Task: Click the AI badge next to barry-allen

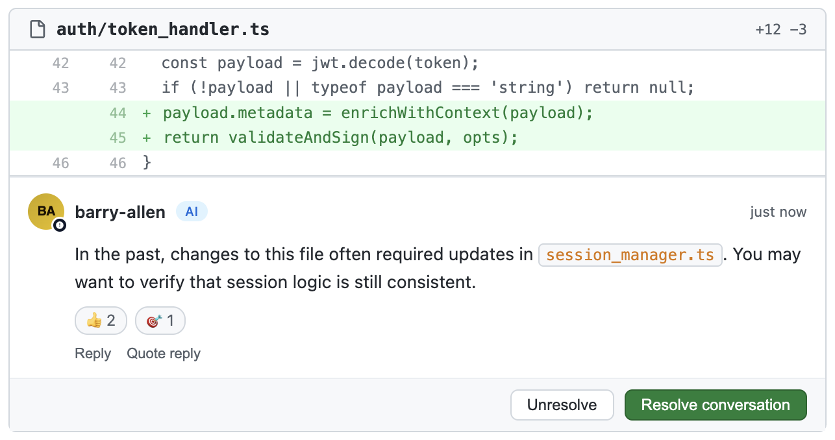Action: coord(192,212)
